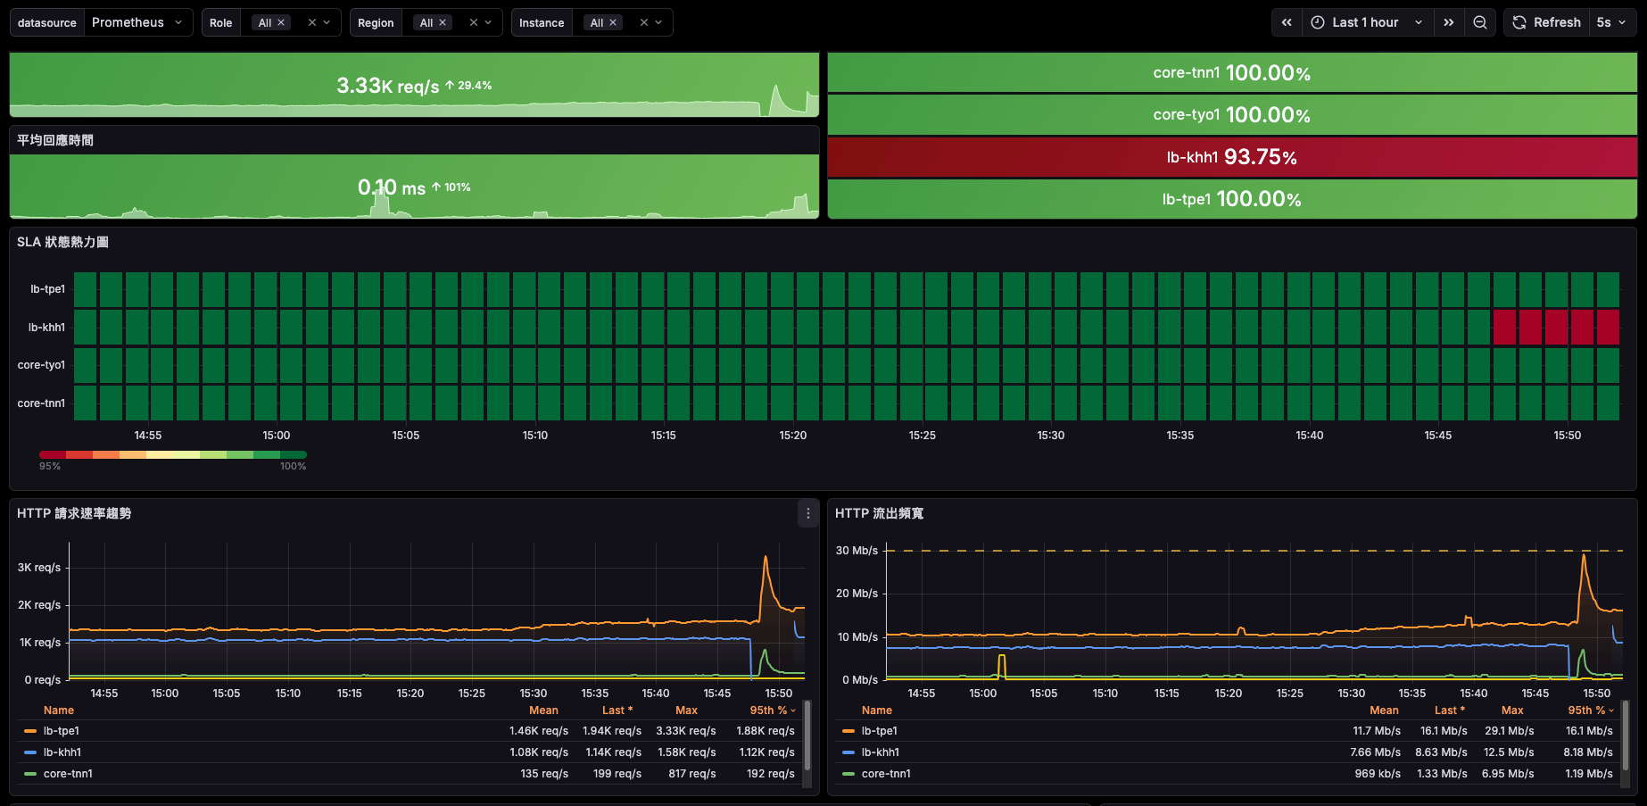The height and width of the screenshot is (806, 1647).
Task: Click the core-tyo1 100.00% status bar
Action: tap(1232, 115)
